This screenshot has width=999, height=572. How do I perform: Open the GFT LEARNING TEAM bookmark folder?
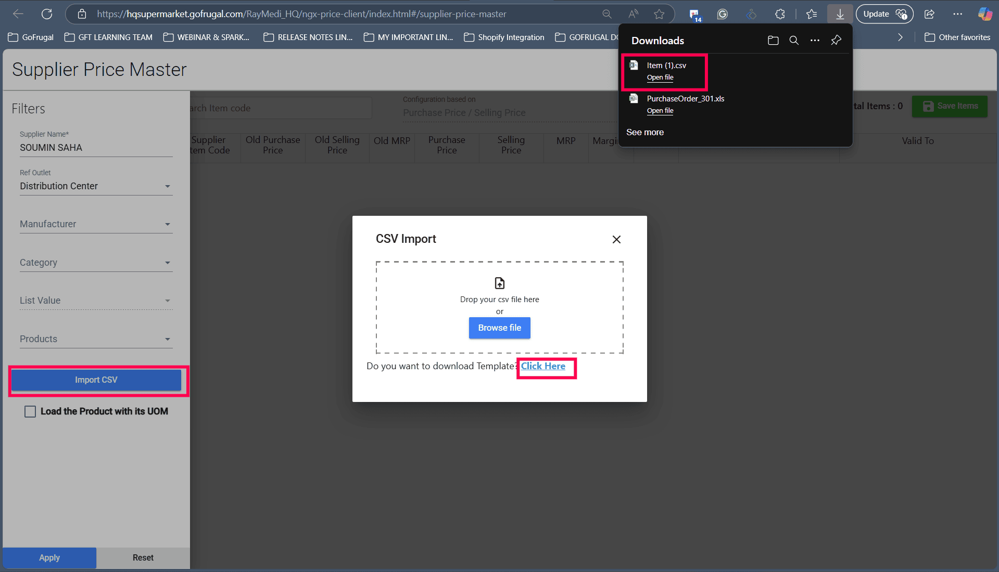coord(108,37)
